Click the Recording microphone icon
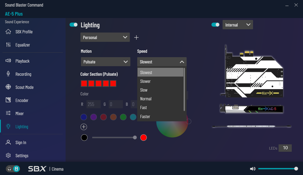 point(8,74)
